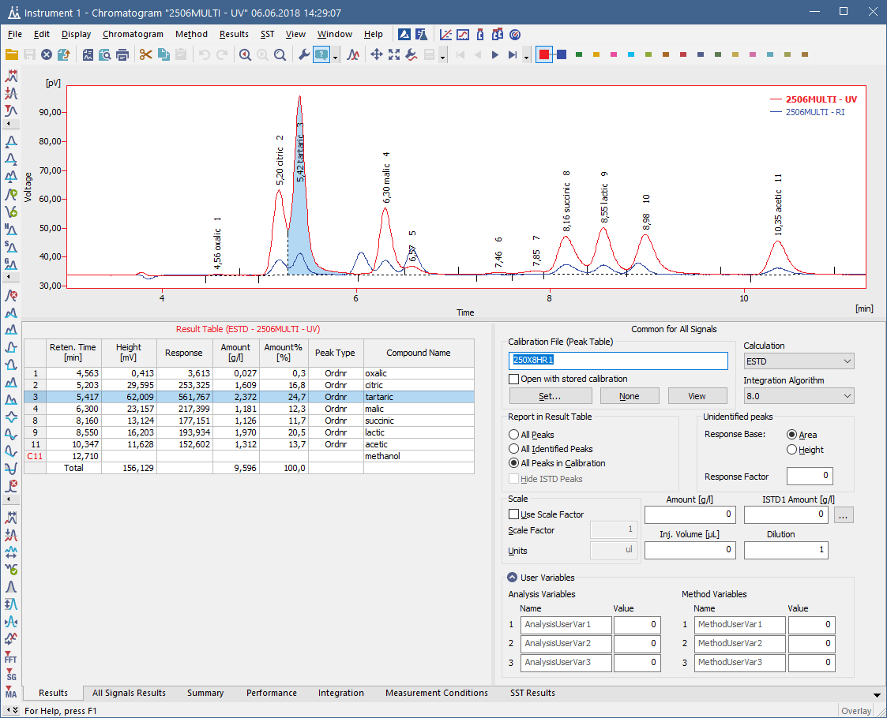This screenshot has width=887, height=718.
Task: Open the Print icon on the toolbar
Action: click(123, 55)
